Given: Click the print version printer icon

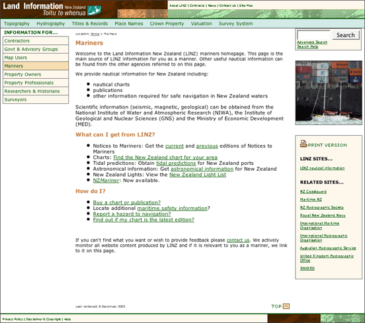Looking at the screenshot, I should [304, 144].
